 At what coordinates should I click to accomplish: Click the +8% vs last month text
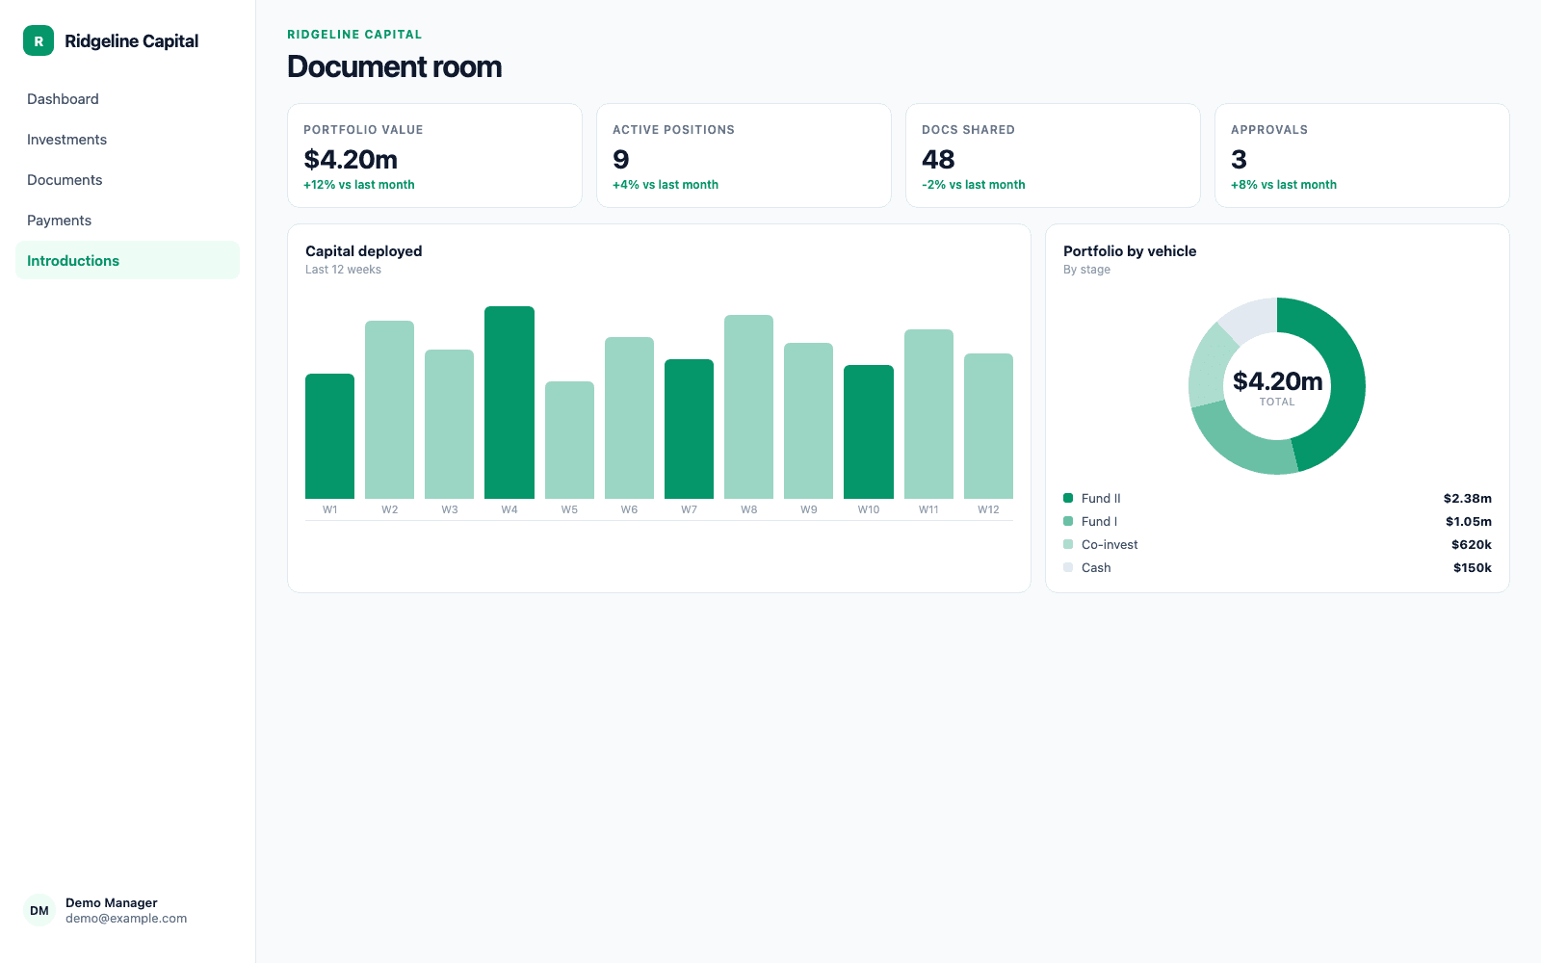1284,185
